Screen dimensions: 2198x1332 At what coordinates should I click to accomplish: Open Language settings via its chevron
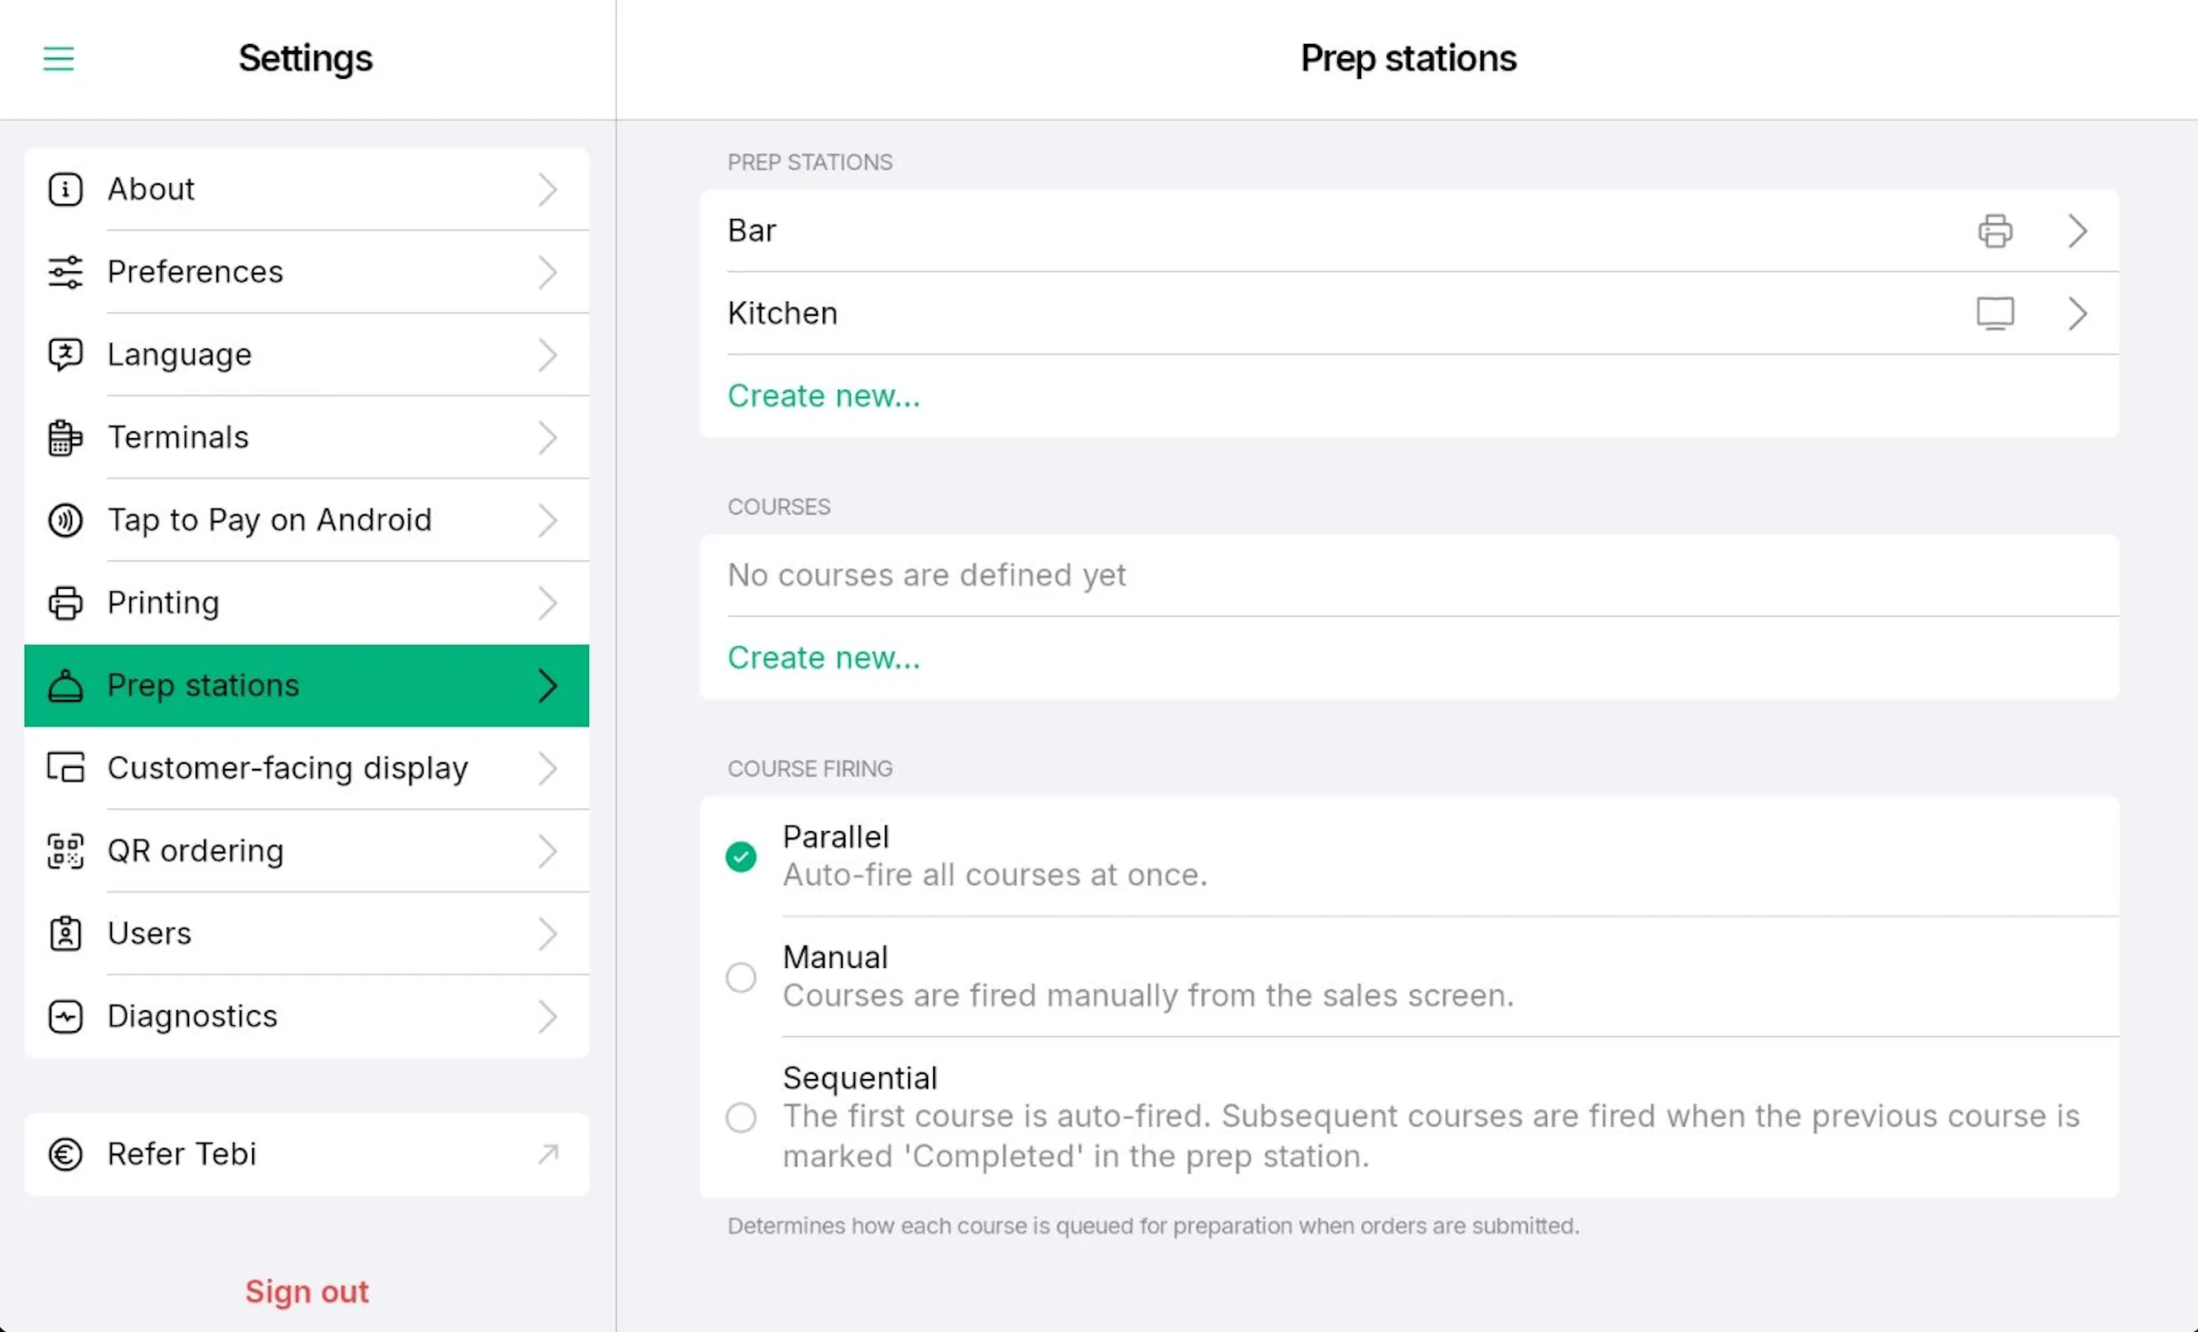547,355
